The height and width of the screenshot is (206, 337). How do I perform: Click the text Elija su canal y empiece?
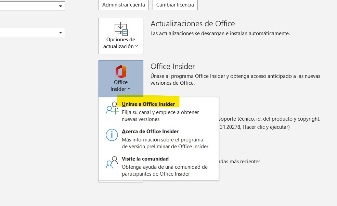(x=160, y=112)
